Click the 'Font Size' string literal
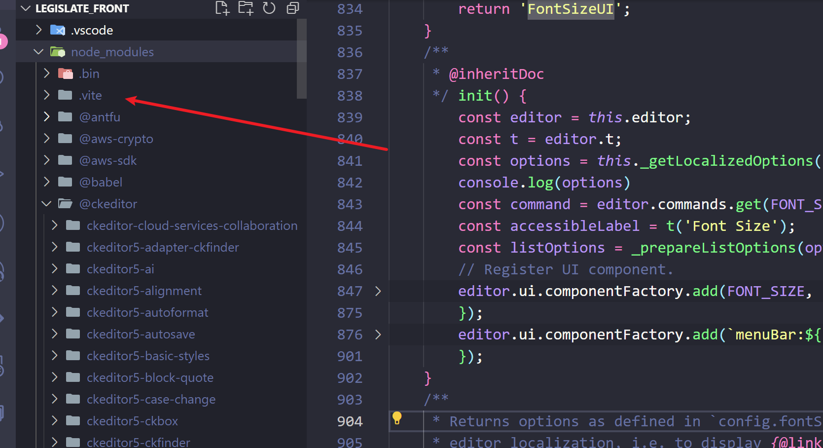The height and width of the screenshot is (448, 823). pyautogui.click(x=731, y=226)
